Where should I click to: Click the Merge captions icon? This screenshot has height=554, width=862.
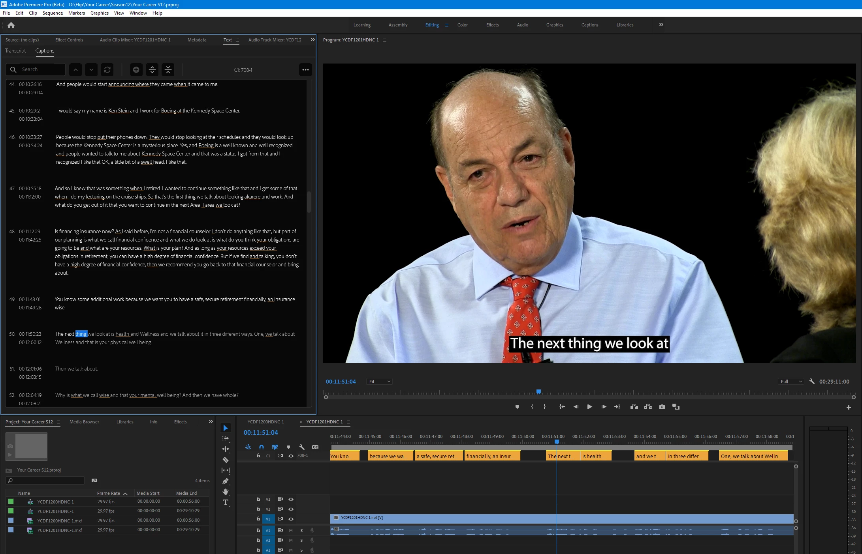coord(168,70)
